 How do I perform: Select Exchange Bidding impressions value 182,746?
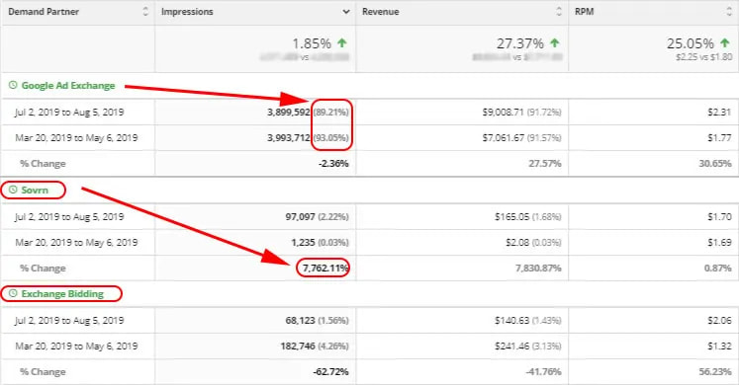click(x=298, y=346)
